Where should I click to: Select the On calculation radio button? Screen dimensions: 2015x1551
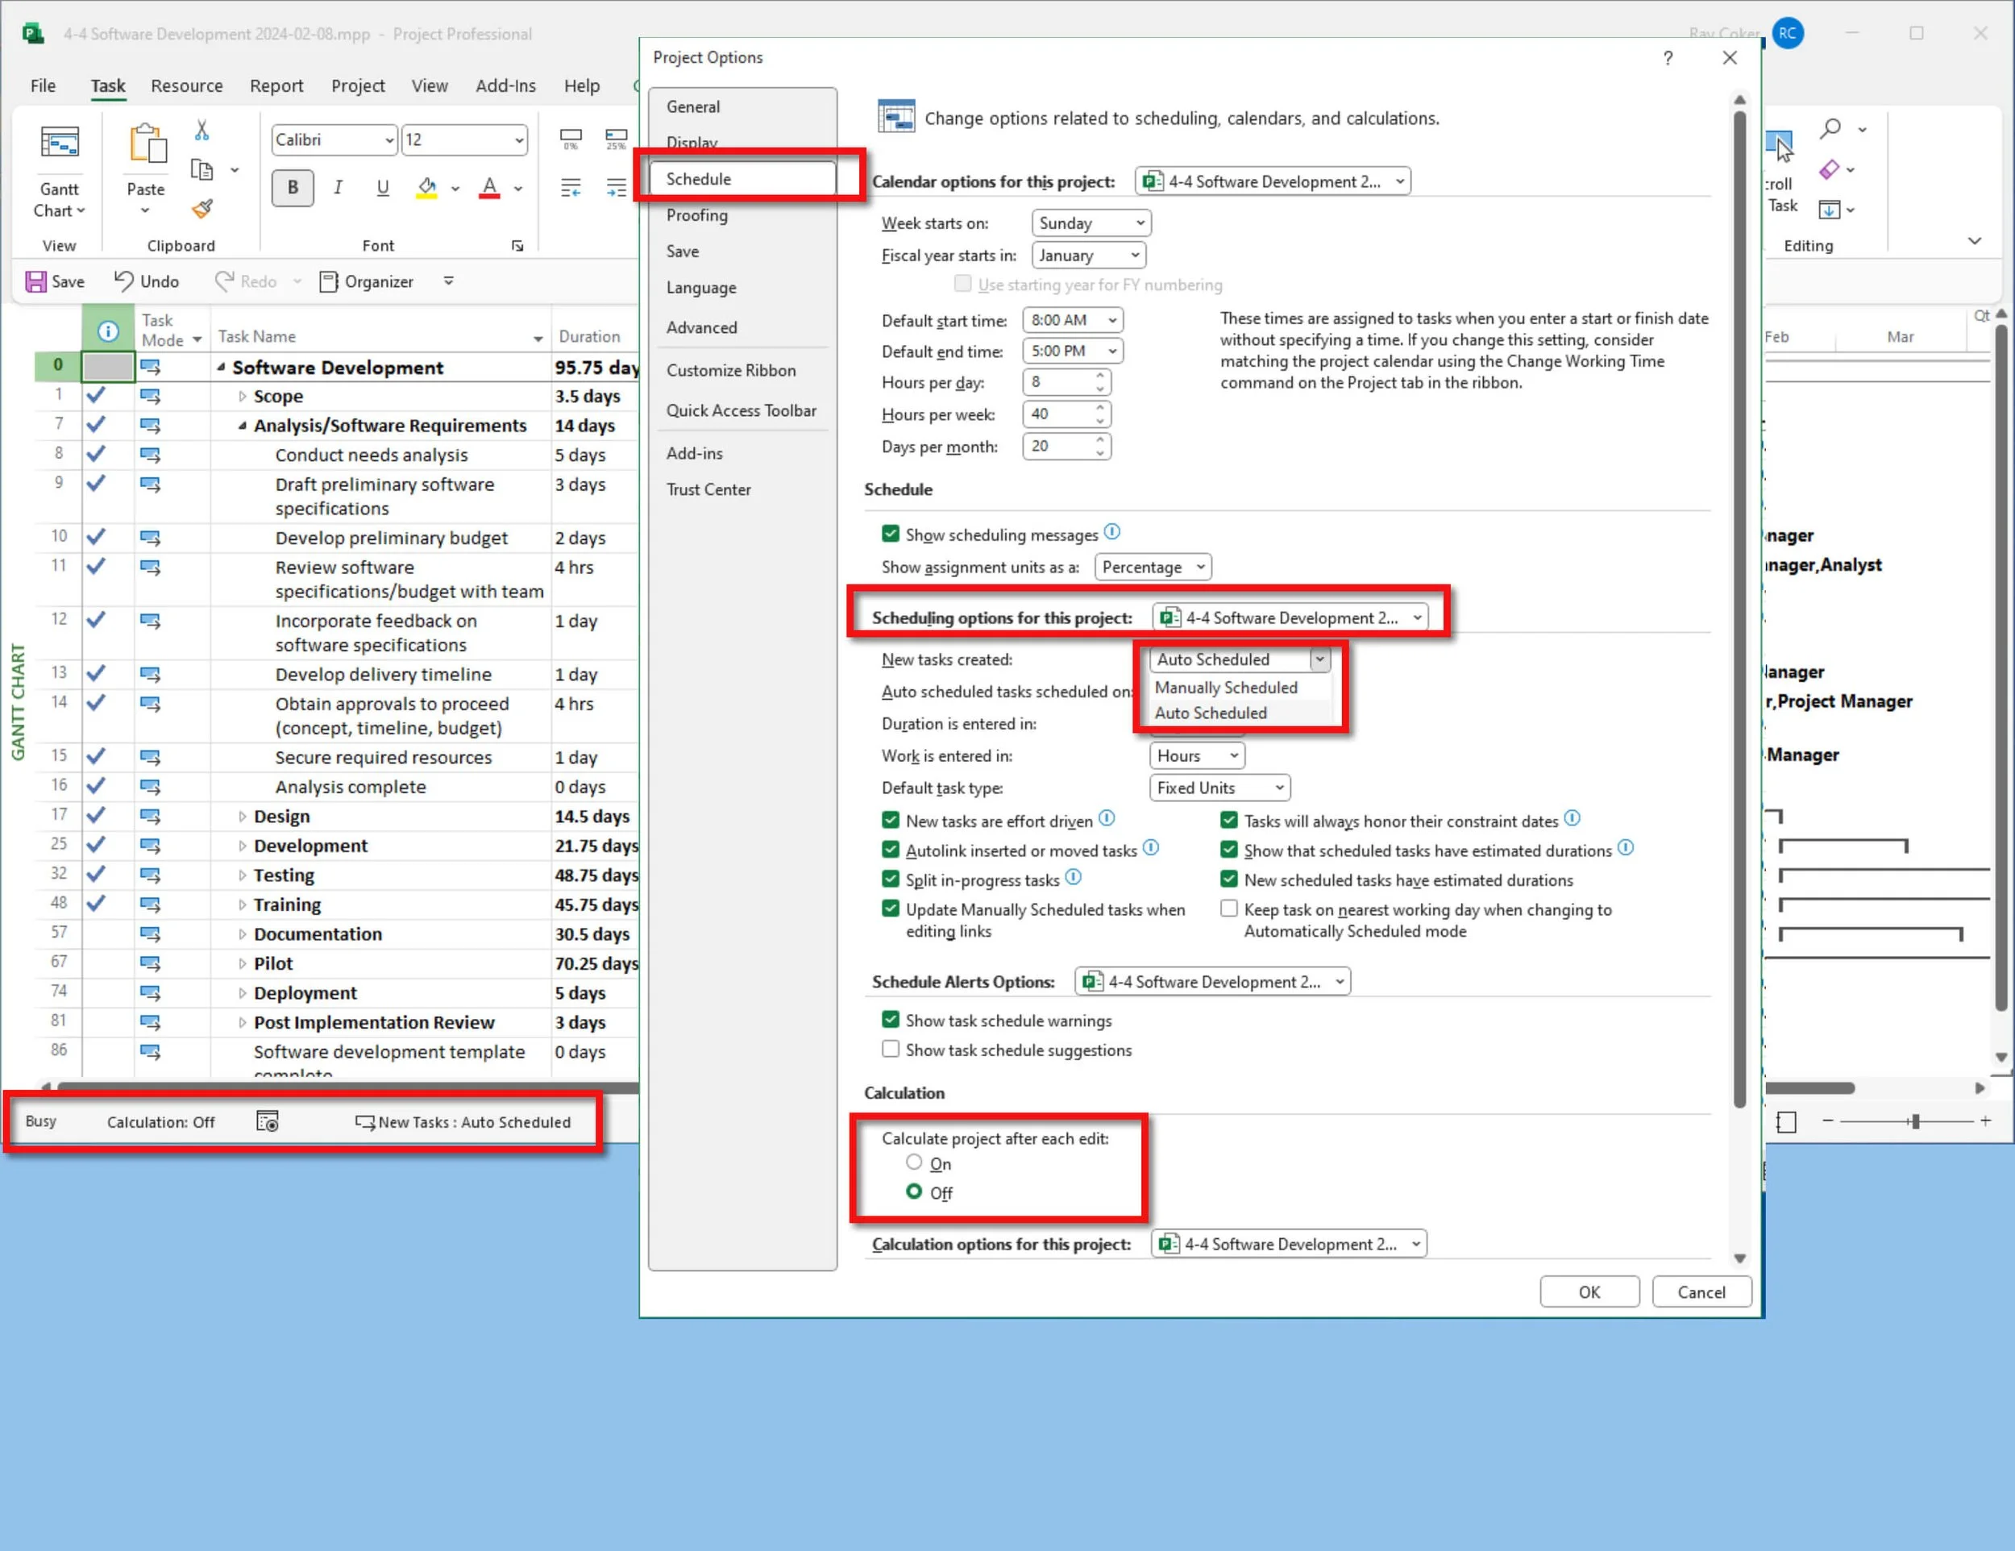(914, 1162)
